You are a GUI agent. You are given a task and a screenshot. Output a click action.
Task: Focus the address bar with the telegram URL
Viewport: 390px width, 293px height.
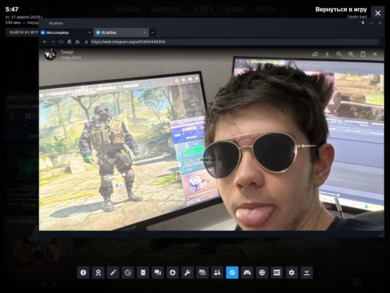[x=235, y=42]
